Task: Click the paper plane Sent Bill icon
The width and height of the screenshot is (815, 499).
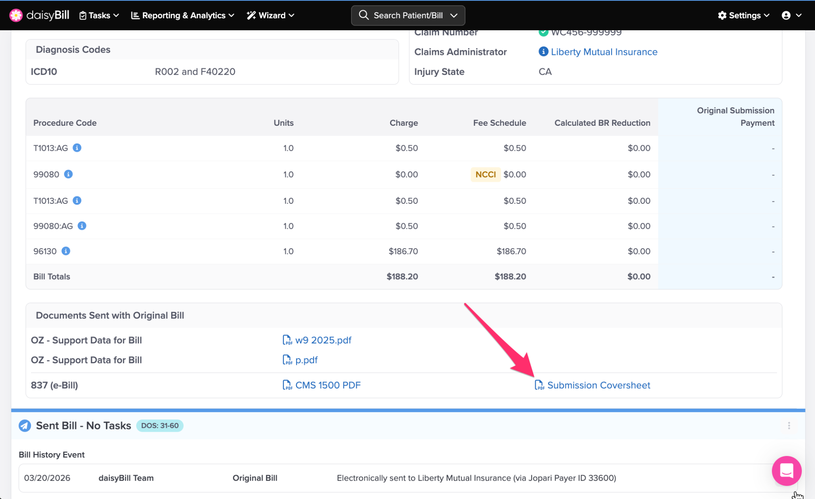Action: tap(25, 426)
